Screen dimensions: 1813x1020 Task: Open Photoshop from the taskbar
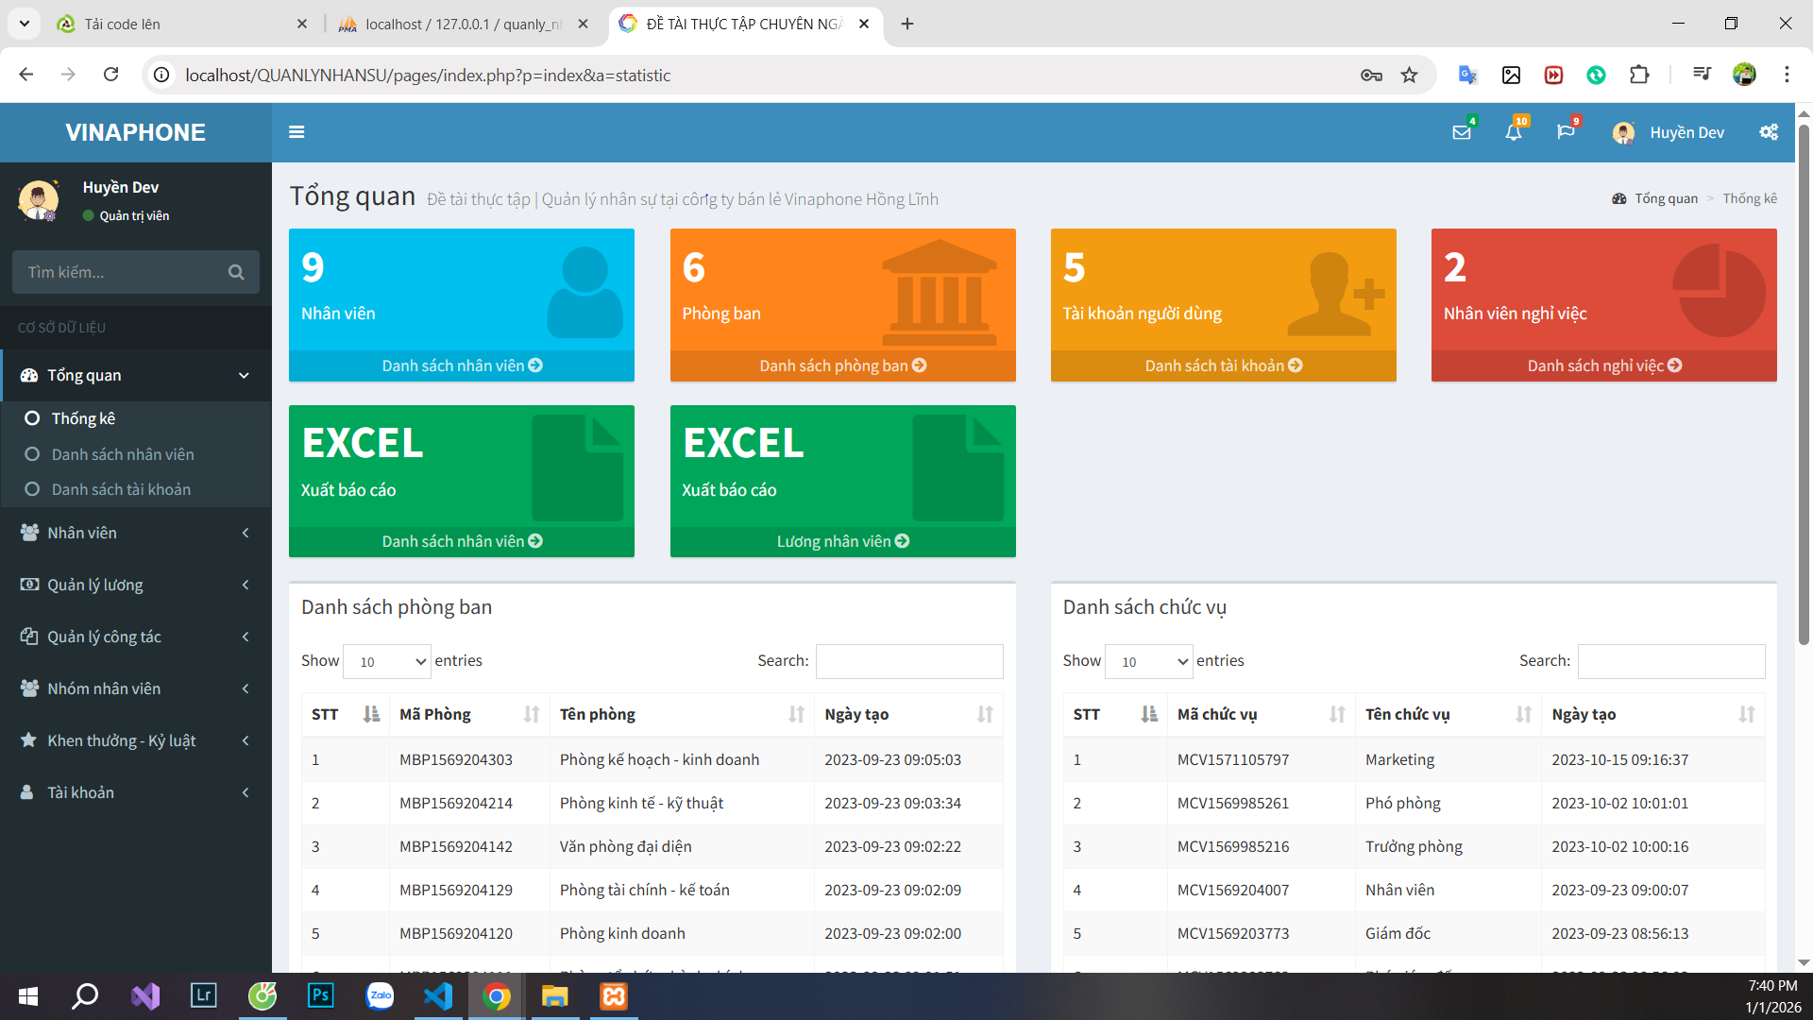(321, 996)
